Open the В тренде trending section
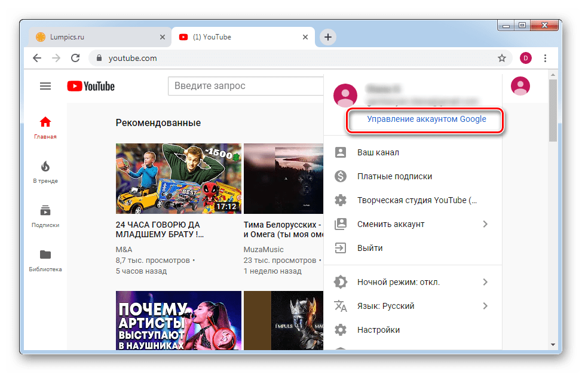This screenshot has width=582, height=374. 45,172
